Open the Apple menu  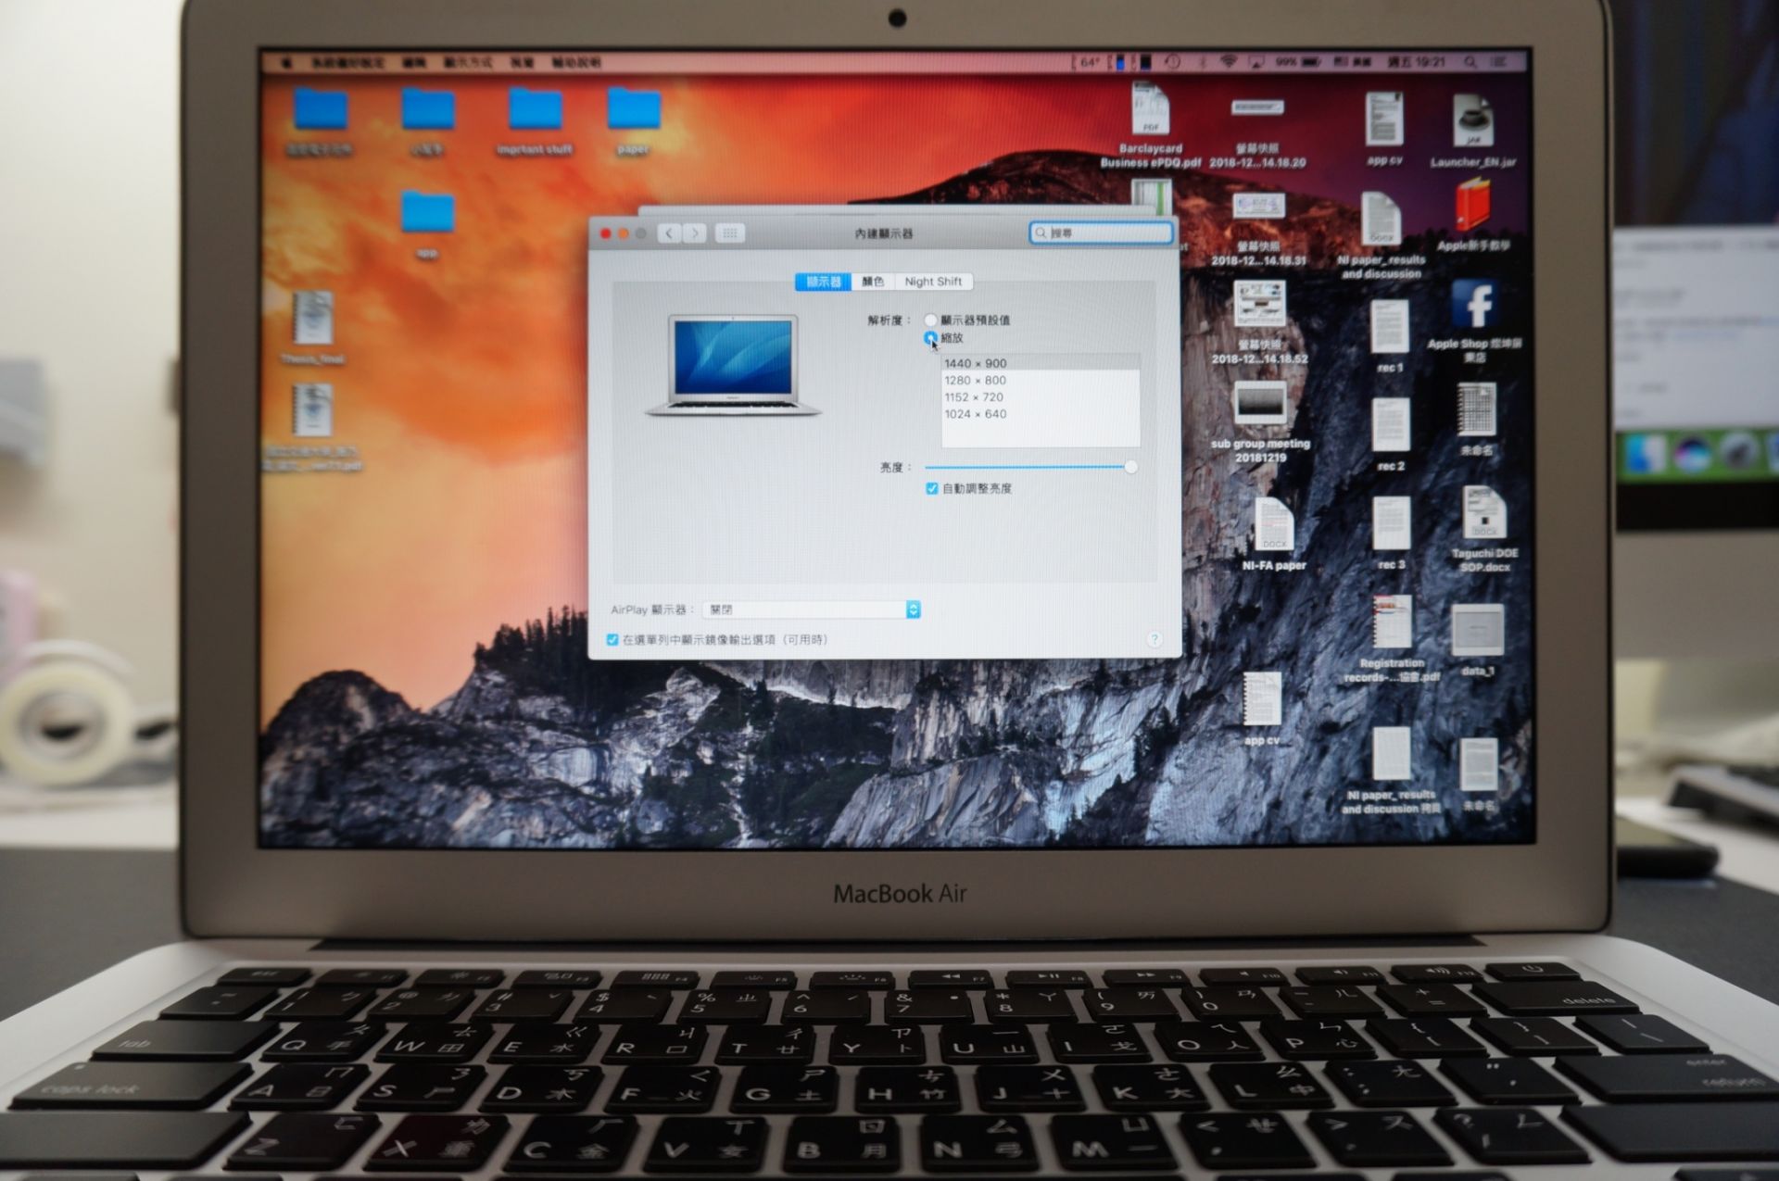286,63
